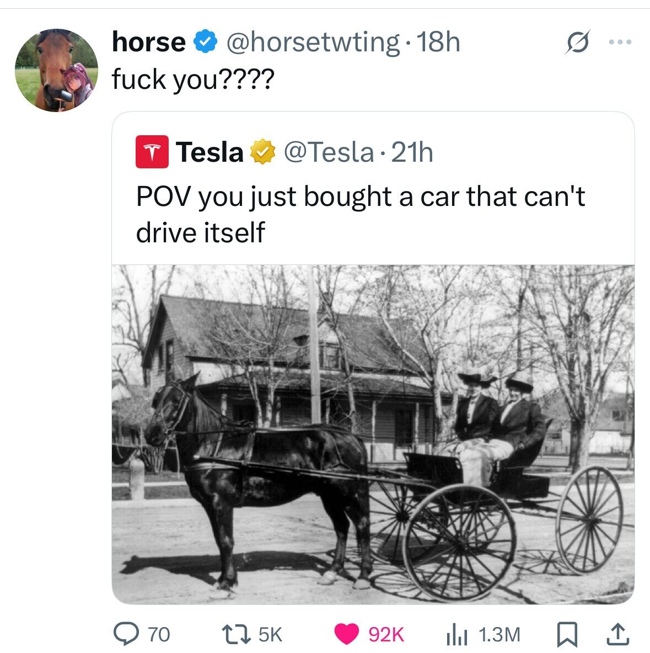Click the horse display name
The height and width of the screenshot is (653, 650).
point(149,43)
